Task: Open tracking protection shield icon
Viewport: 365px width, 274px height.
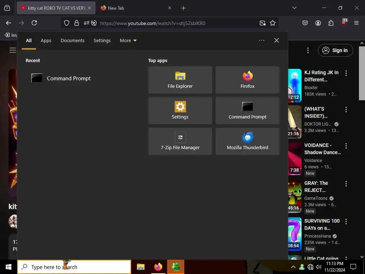Action: [67, 23]
